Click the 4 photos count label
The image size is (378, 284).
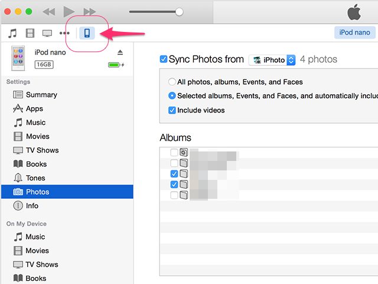(318, 59)
